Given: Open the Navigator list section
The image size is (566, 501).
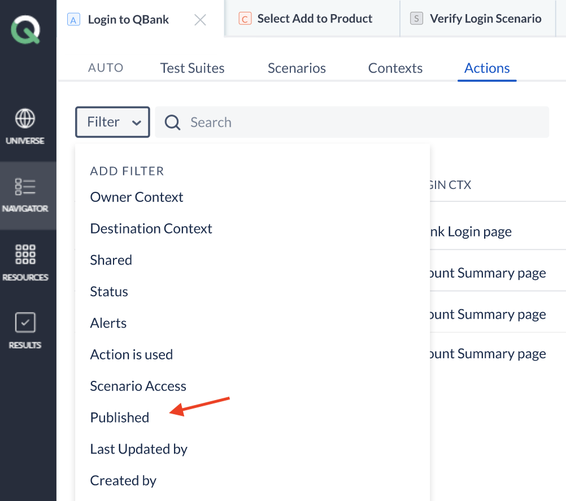Looking at the screenshot, I should (25, 195).
